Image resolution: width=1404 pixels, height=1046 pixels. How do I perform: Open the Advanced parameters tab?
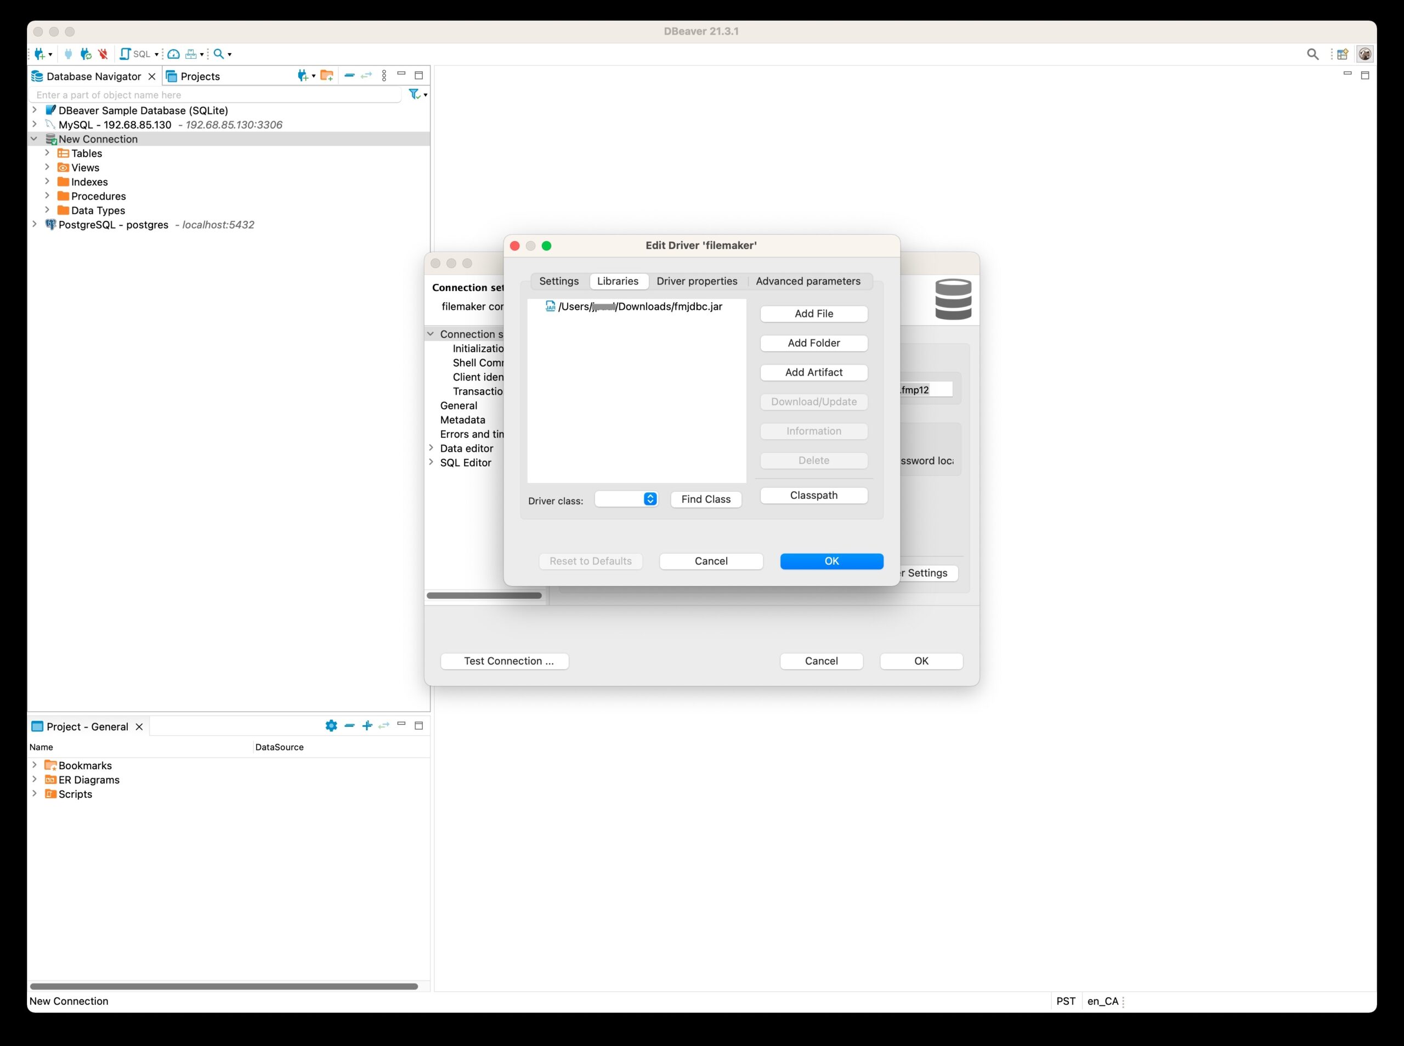click(x=807, y=281)
